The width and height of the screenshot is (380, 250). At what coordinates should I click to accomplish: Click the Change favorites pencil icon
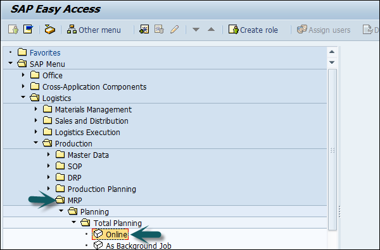(x=175, y=30)
